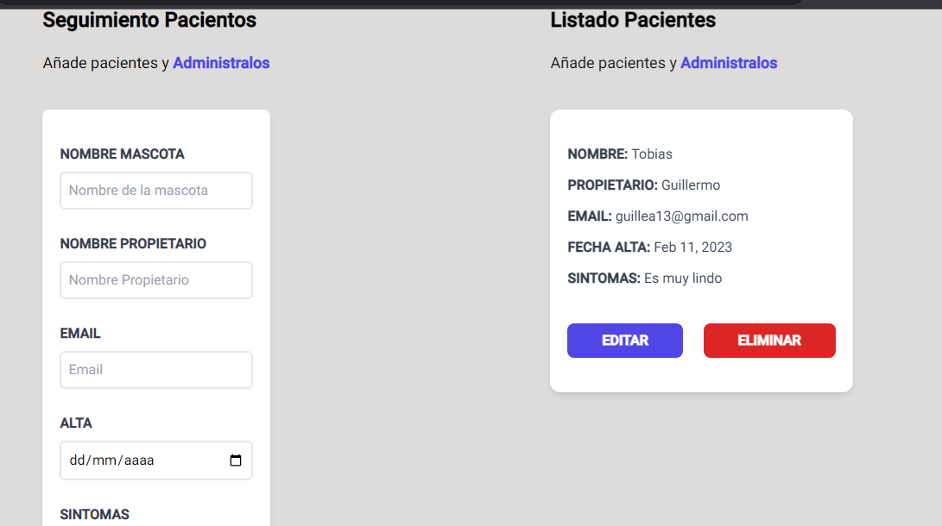Click the Editar button for patient Tobias

click(625, 341)
